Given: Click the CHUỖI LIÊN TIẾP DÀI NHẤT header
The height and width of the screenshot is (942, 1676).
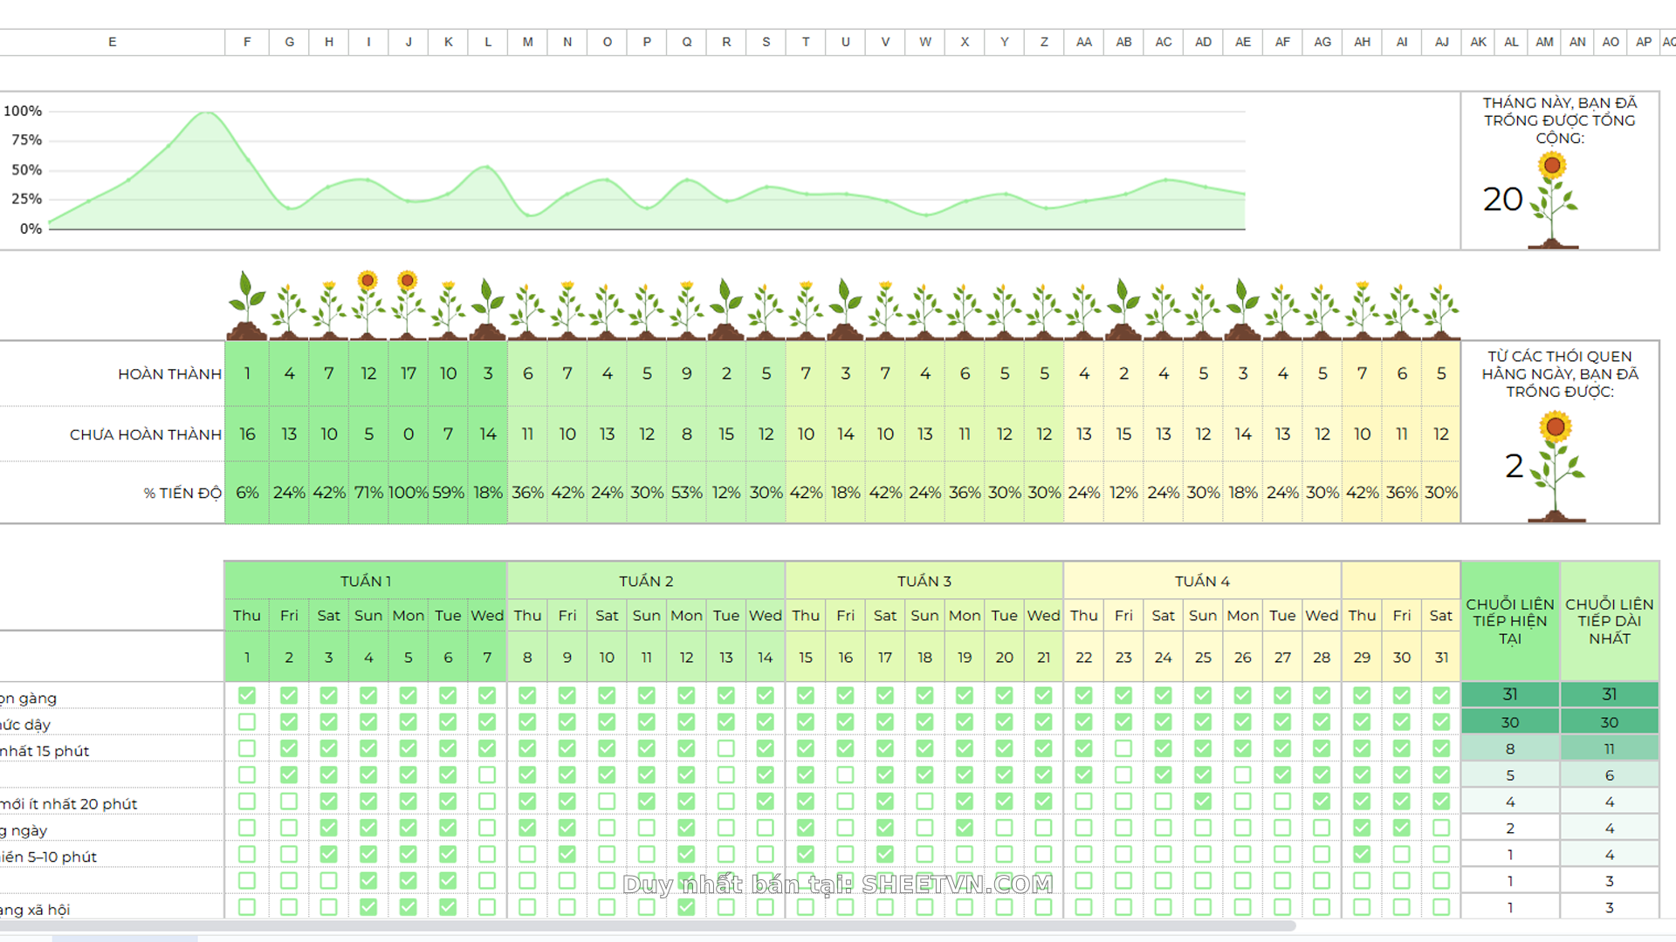Looking at the screenshot, I should [x=1609, y=621].
